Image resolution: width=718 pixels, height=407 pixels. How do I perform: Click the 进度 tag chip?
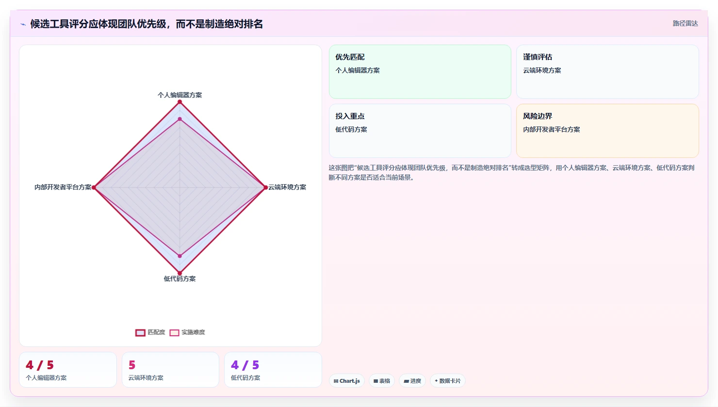[412, 381]
